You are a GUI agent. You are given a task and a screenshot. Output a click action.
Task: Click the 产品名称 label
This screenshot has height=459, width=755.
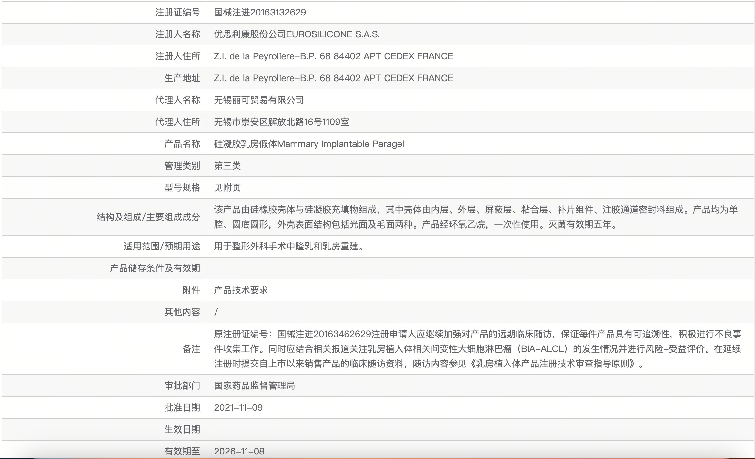182,144
